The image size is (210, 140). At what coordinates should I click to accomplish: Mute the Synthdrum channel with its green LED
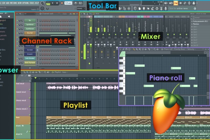[x=17, y=29]
